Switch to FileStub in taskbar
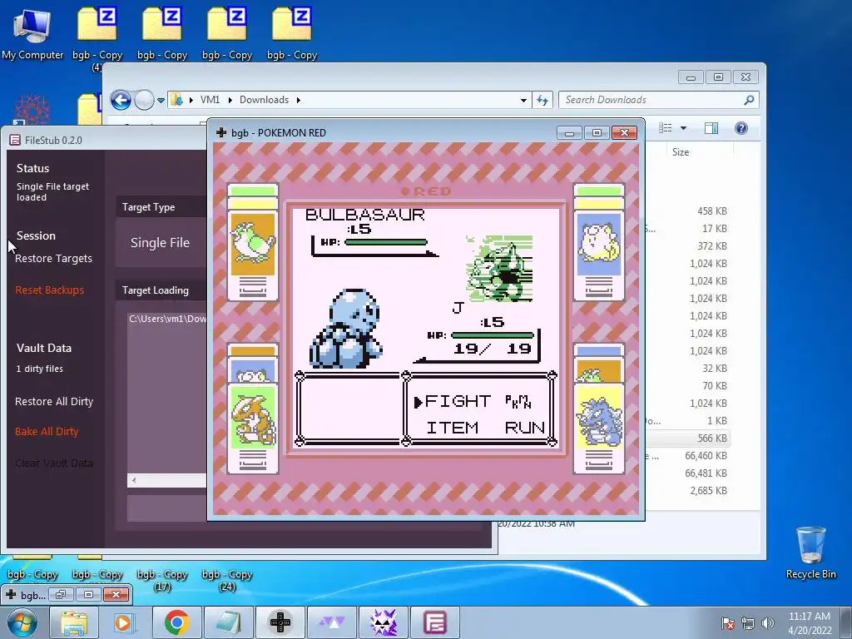This screenshot has height=639, width=852. [x=435, y=622]
